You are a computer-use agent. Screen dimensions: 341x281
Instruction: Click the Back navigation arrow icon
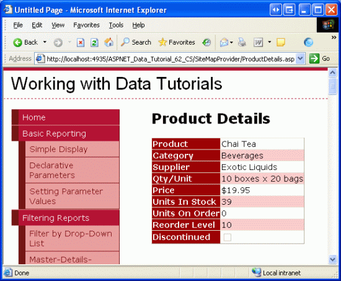pos(17,42)
